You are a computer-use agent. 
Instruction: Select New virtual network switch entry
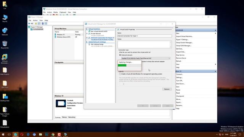(x=99, y=31)
